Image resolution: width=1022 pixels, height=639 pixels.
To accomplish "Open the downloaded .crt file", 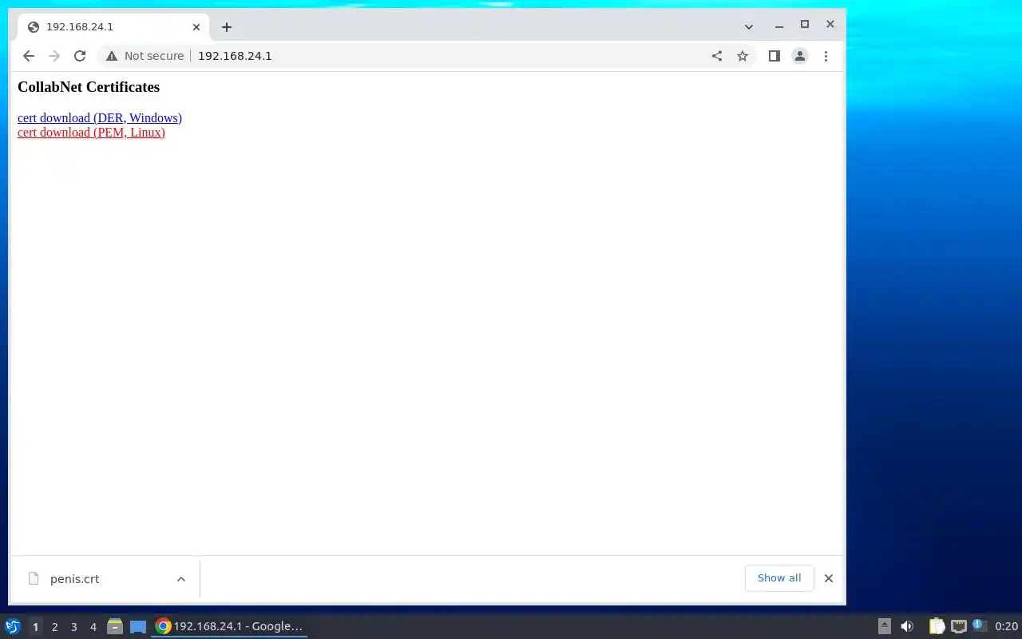I will [x=74, y=579].
